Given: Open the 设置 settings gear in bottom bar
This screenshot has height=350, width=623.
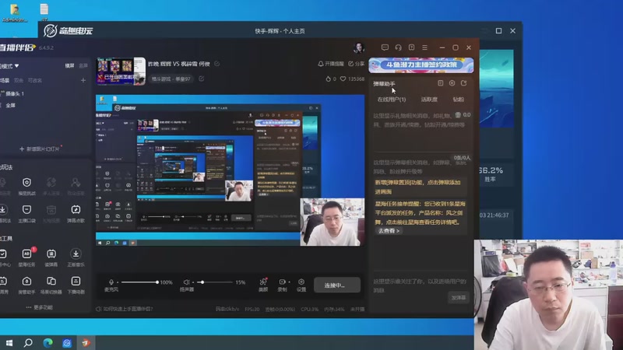Looking at the screenshot, I should tap(301, 285).
